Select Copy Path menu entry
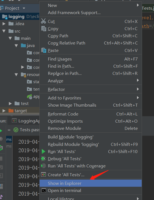 click(x=91, y=36)
